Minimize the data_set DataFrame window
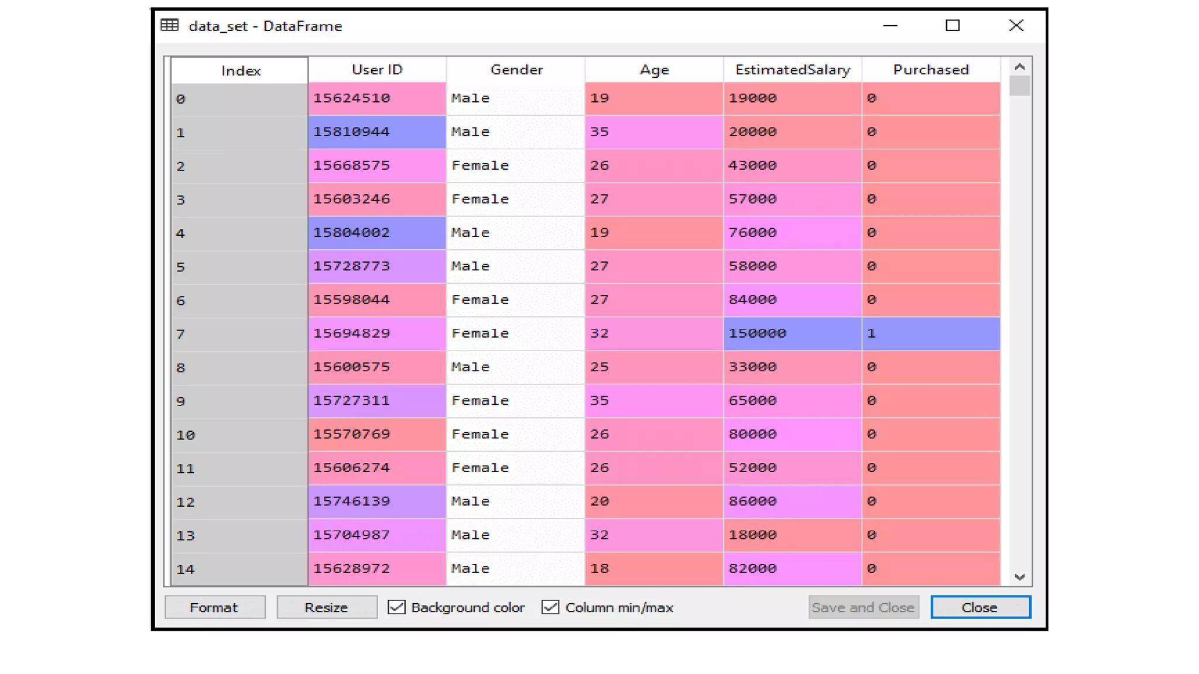This screenshot has height=674, width=1199. coord(890,26)
